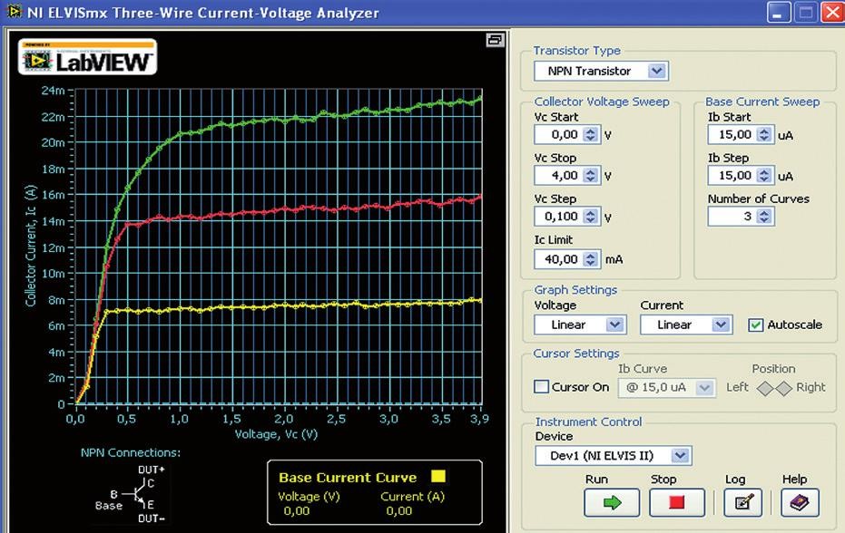
Task: Click the yellow Base Current Curve swatch
Action: [438, 477]
